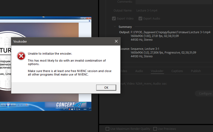This screenshot has height=132, width=213.
Task: Click OK in the Voukoder error dialog
Action: point(106,88)
